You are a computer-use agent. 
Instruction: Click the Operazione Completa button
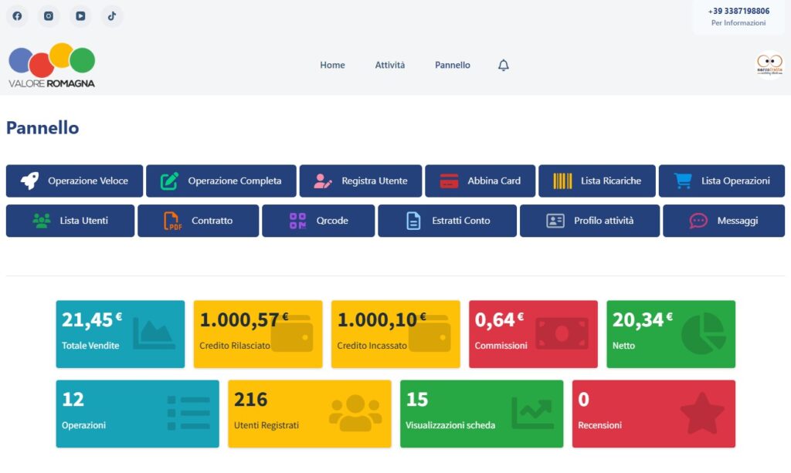tap(221, 181)
